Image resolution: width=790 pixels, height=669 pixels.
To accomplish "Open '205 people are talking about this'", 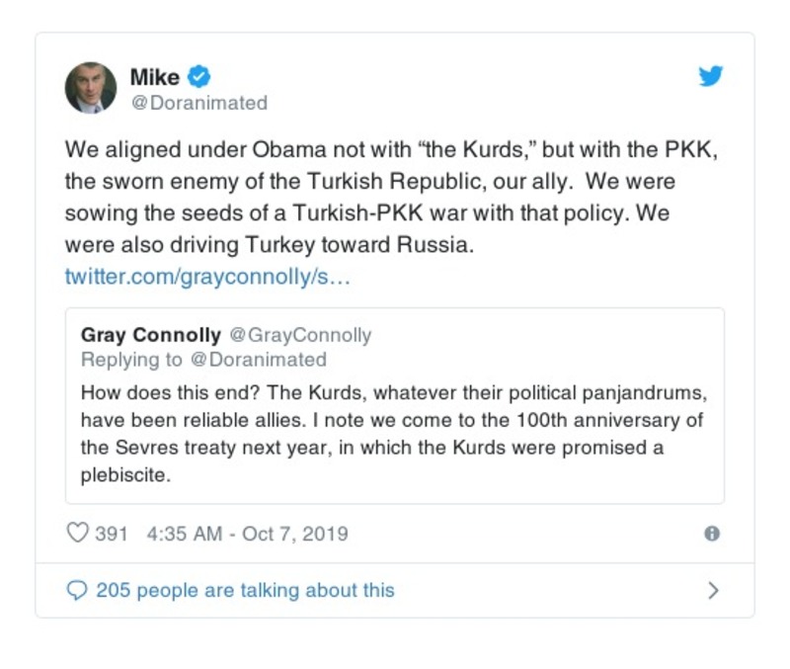I will pos(245,591).
